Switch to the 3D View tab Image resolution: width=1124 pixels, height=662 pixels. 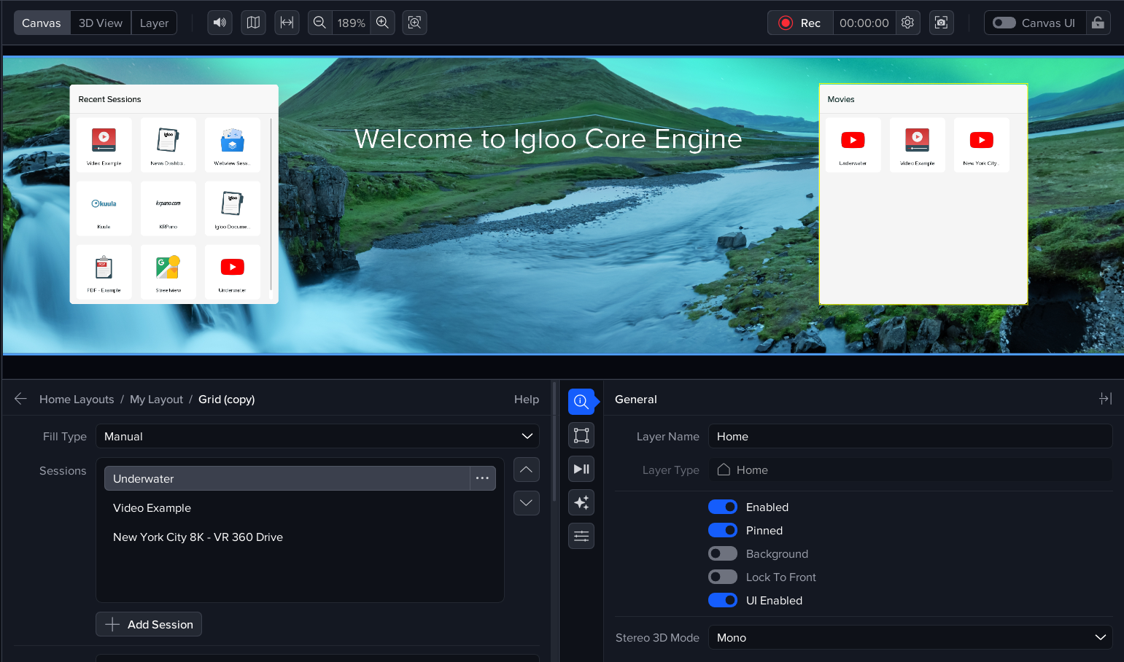(101, 23)
